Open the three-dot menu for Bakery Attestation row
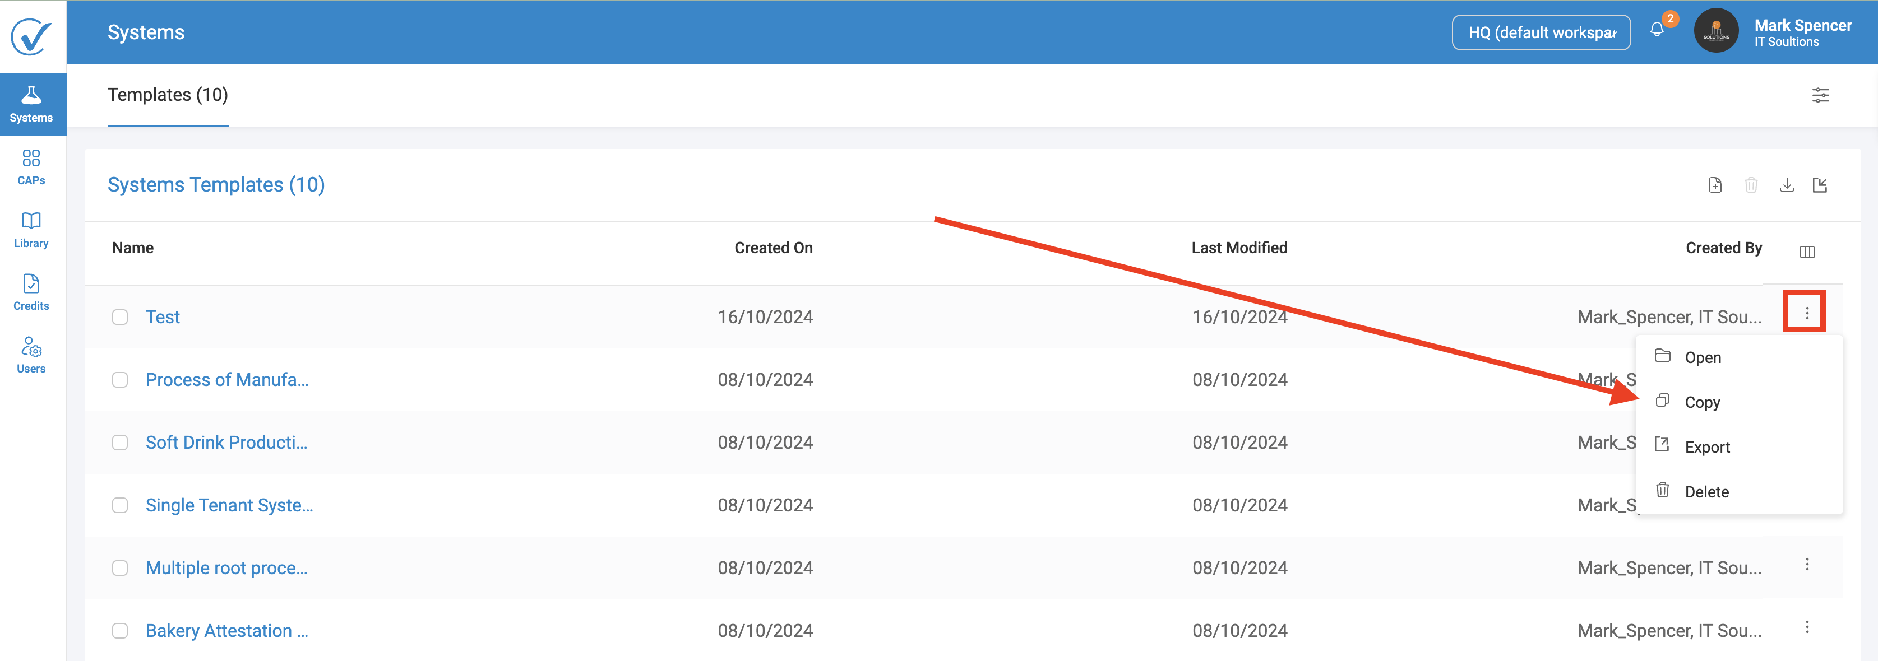Image resolution: width=1878 pixels, height=661 pixels. tap(1807, 627)
